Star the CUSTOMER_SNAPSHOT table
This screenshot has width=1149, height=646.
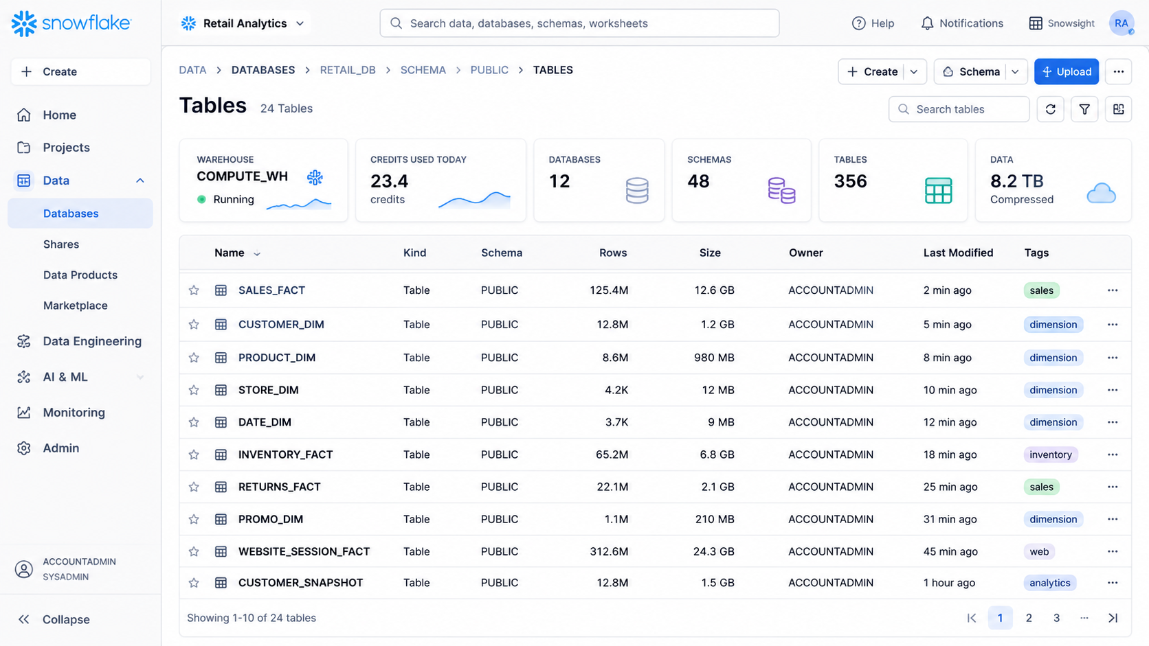coord(194,583)
